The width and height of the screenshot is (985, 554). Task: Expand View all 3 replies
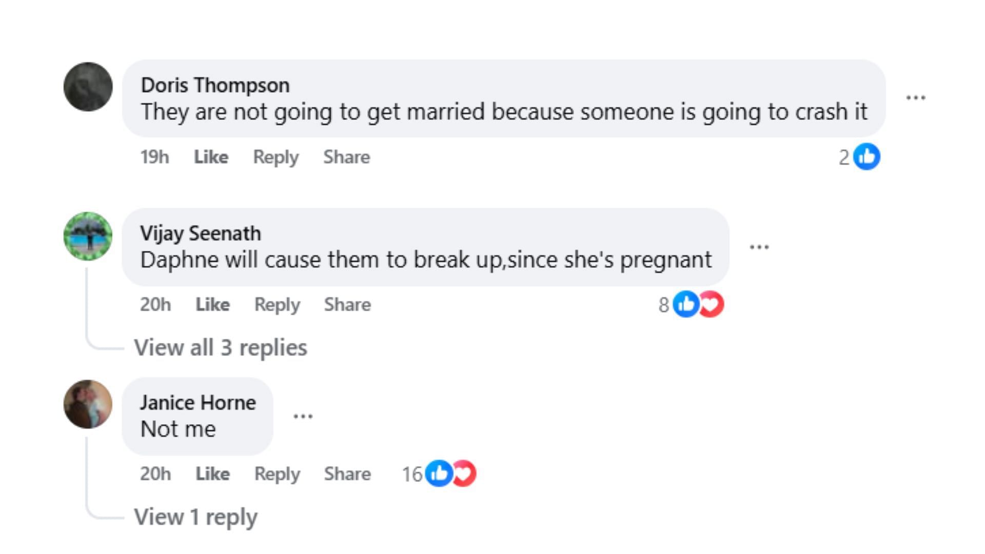click(x=221, y=348)
